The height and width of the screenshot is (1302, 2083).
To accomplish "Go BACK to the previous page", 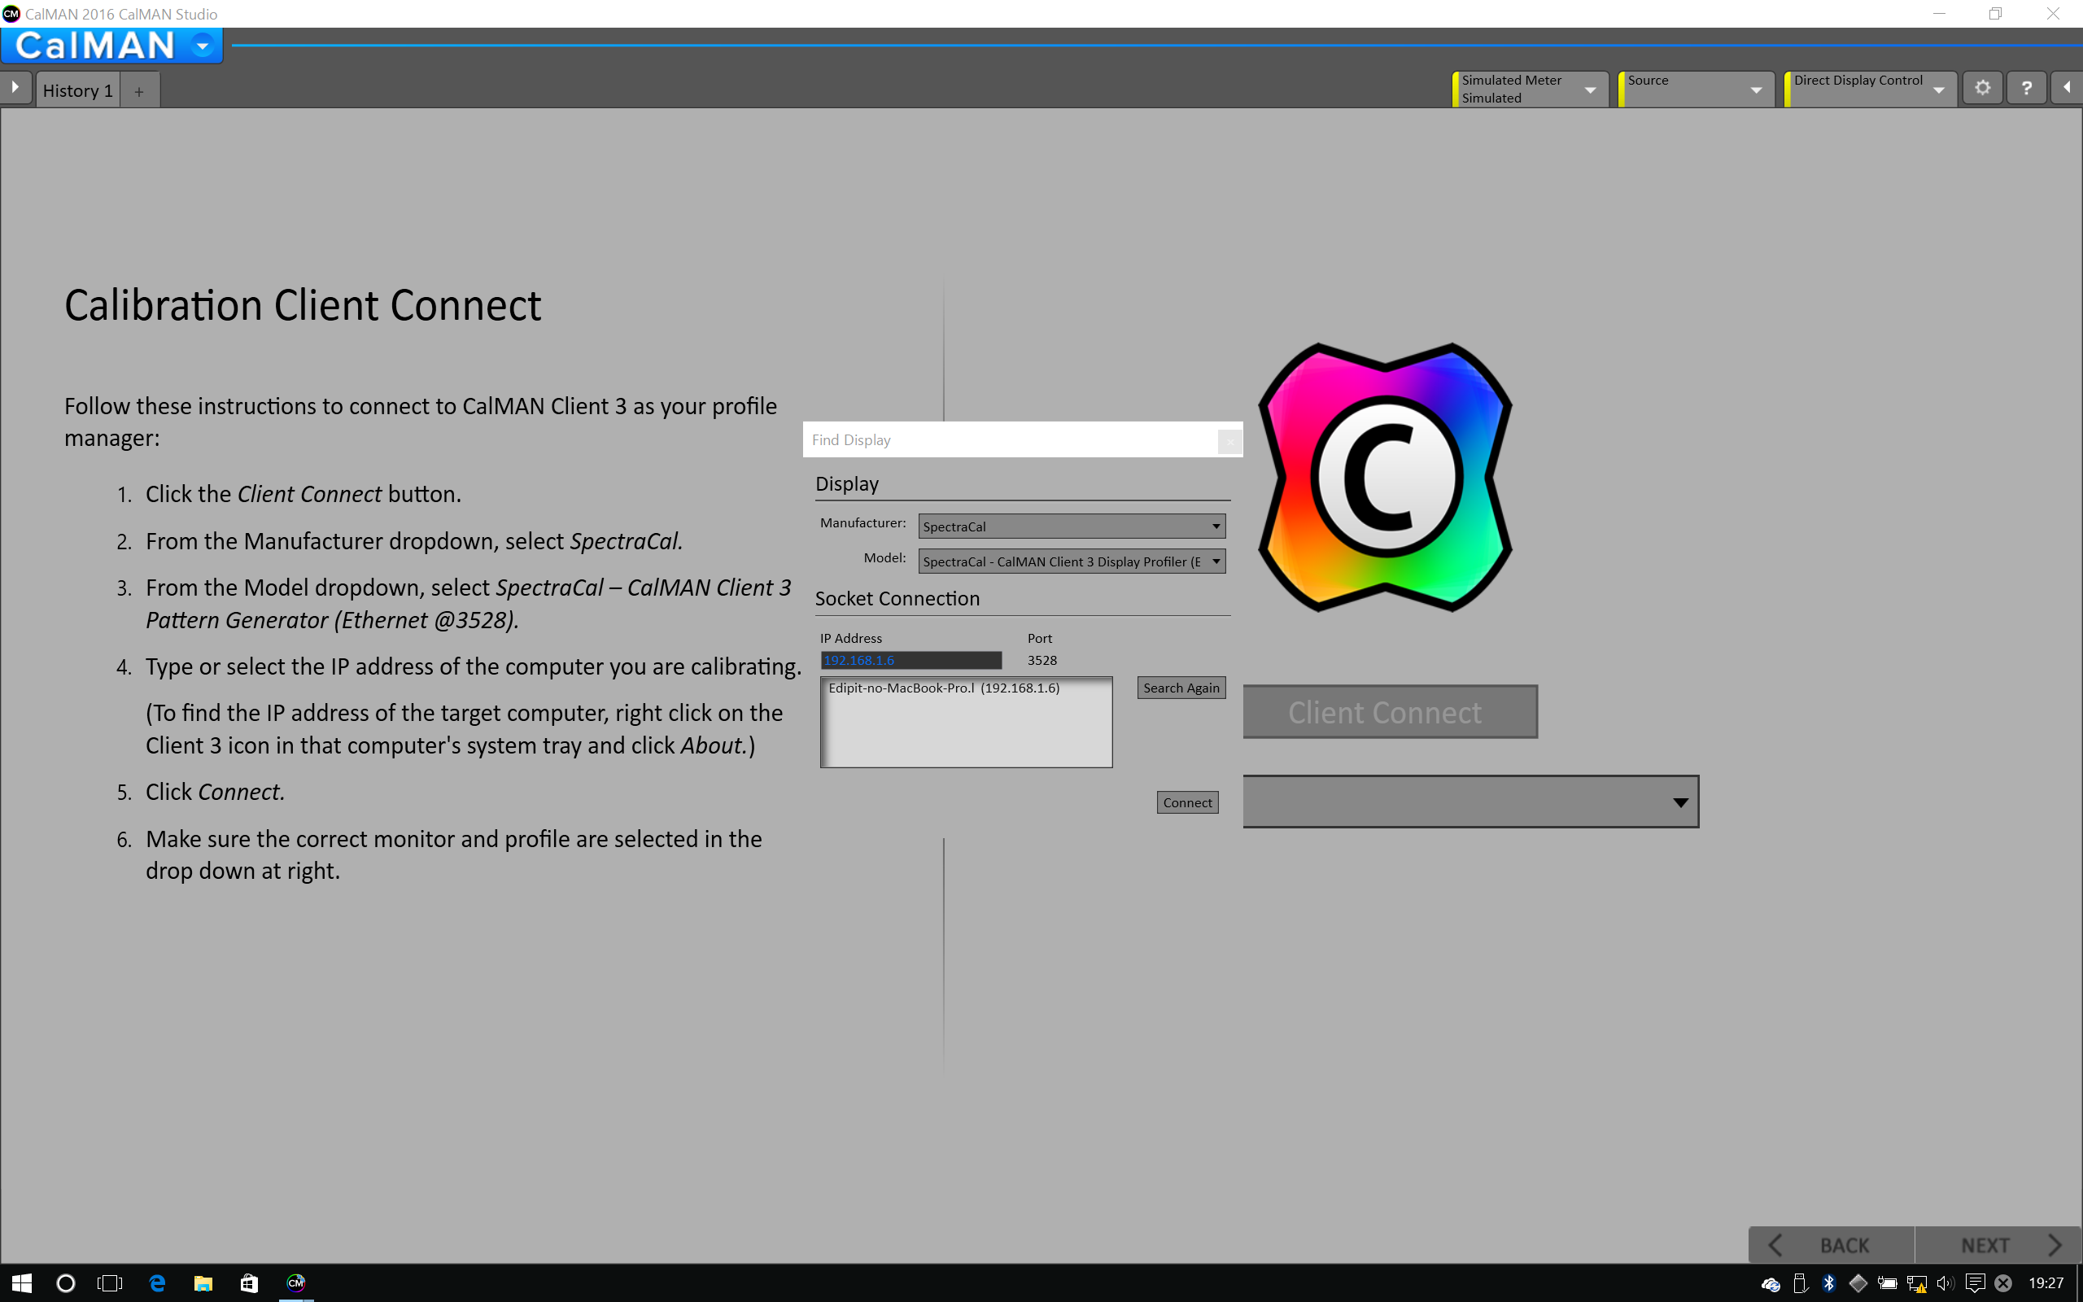I will tap(1831, 1245).
